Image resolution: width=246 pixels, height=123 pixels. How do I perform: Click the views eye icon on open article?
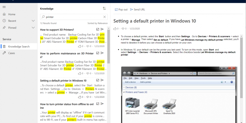coord(123,29)
